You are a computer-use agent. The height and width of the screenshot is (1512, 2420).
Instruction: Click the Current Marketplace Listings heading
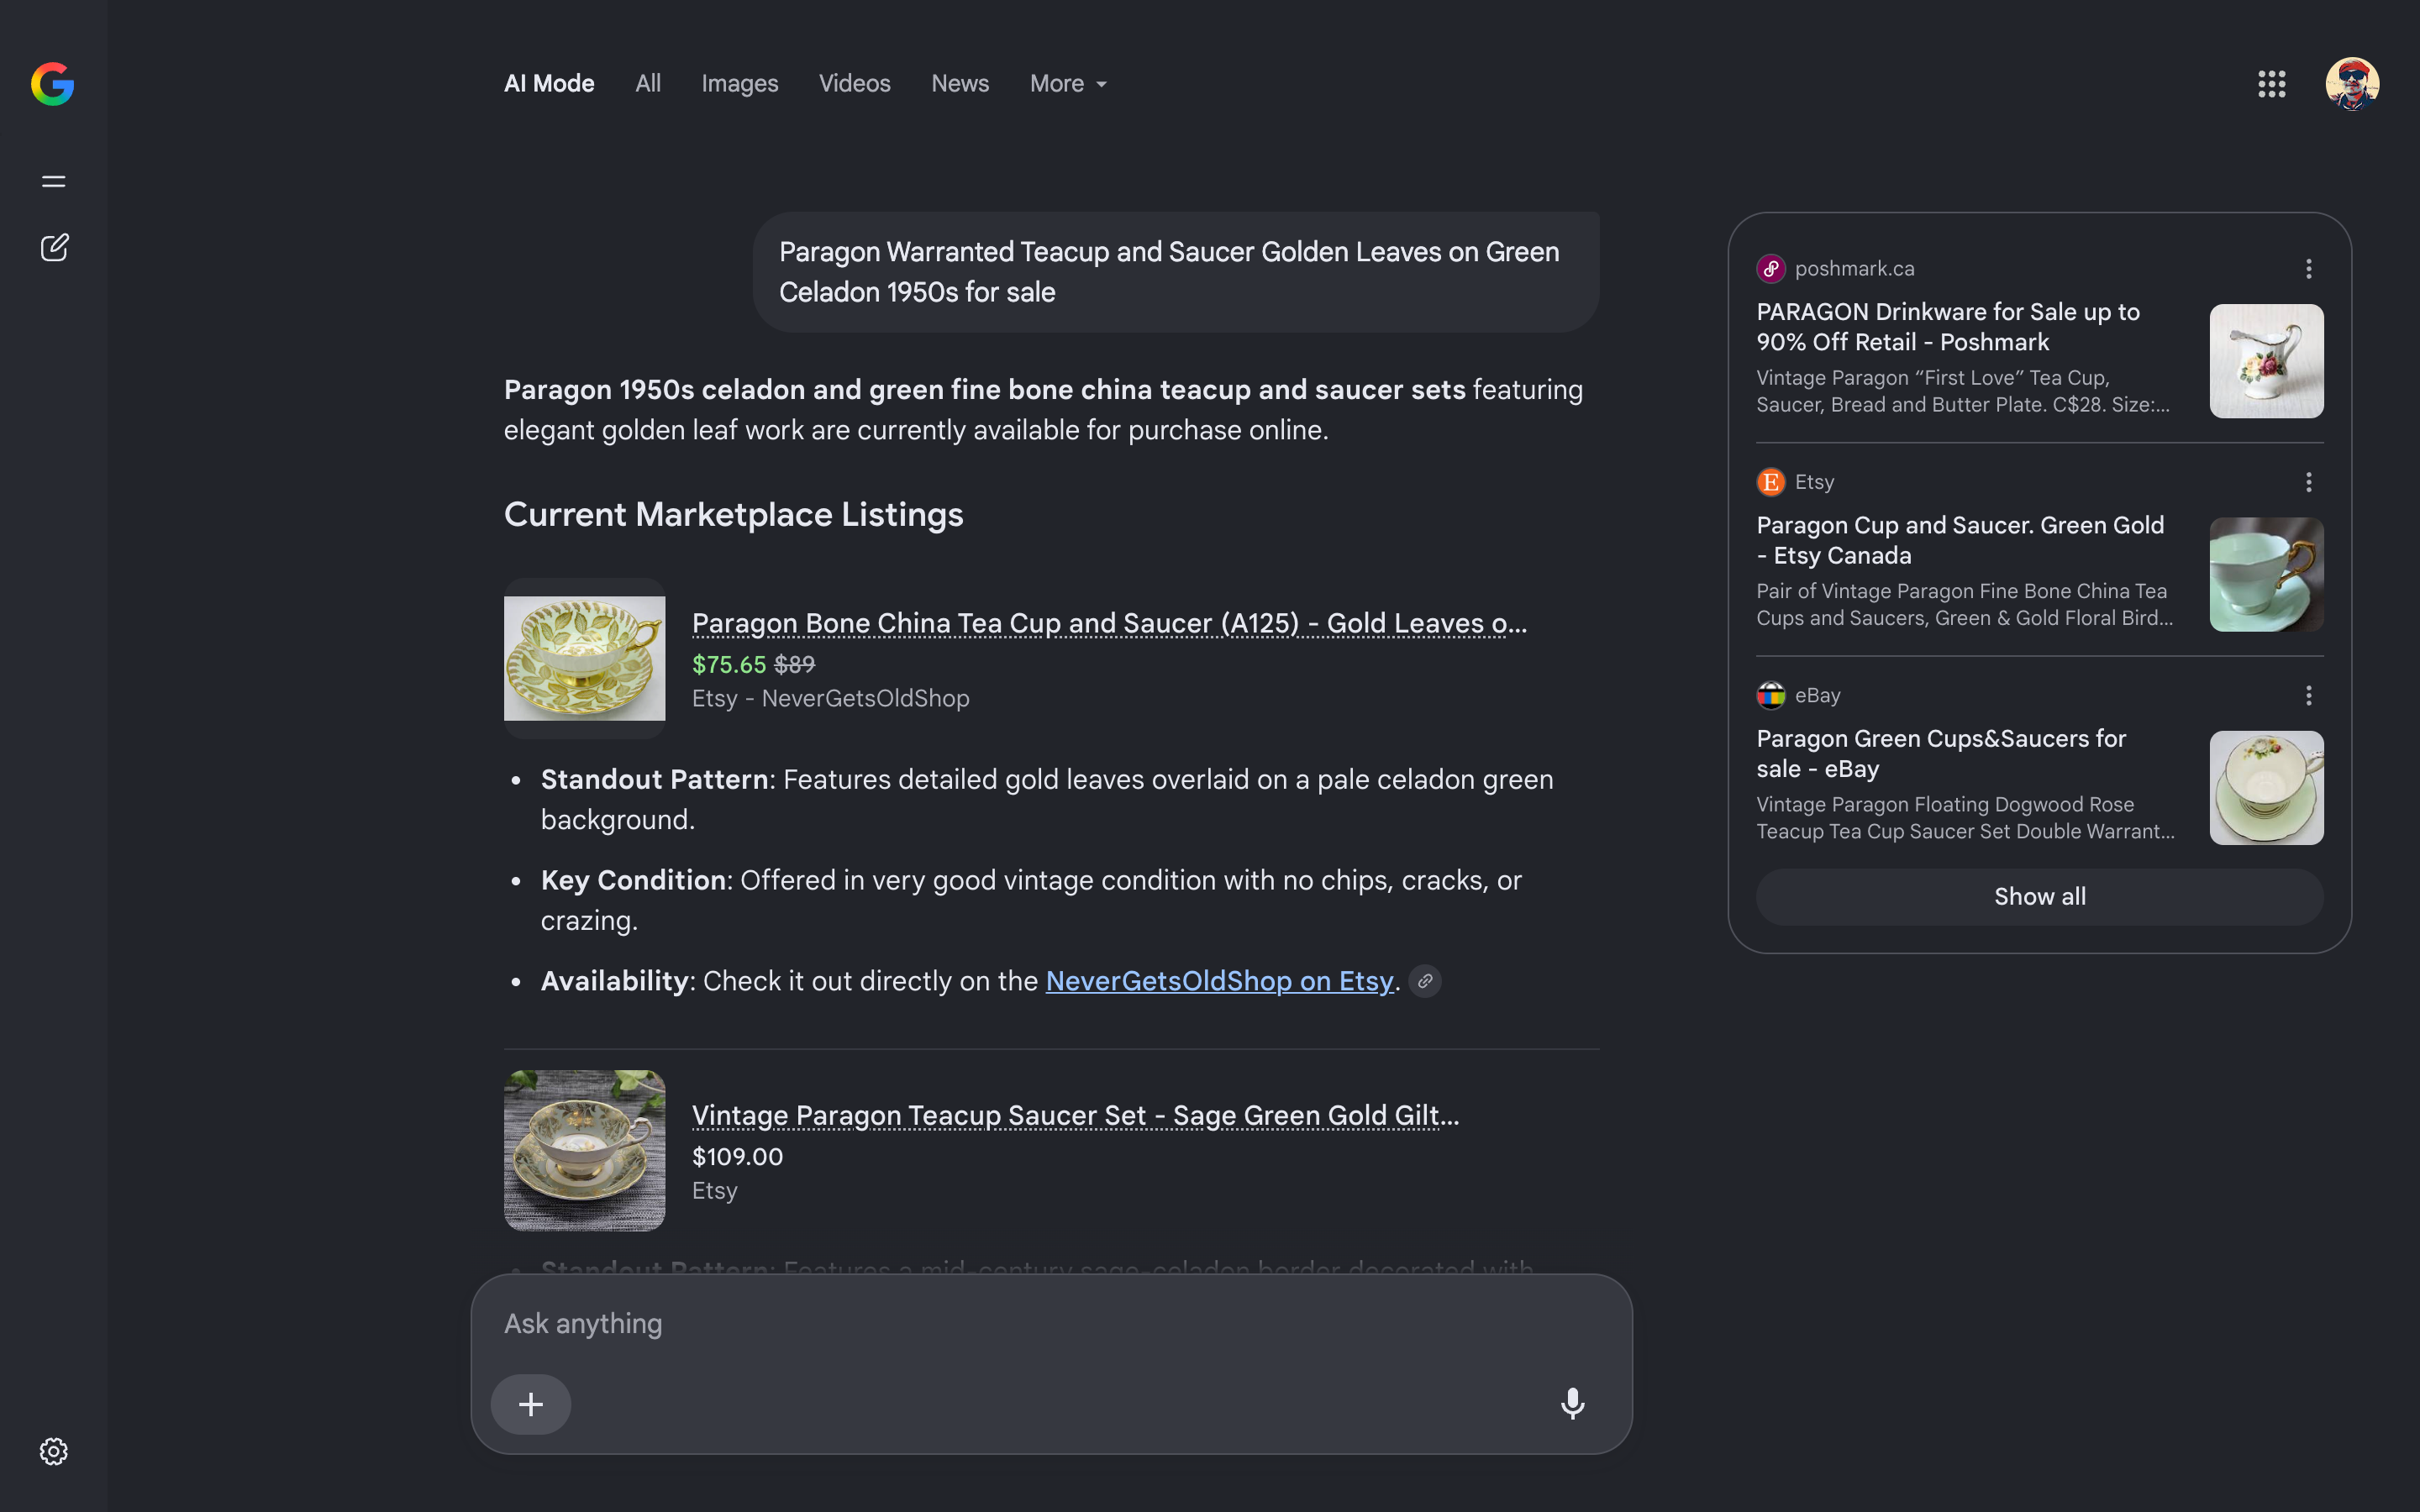[x=734, y=514]
